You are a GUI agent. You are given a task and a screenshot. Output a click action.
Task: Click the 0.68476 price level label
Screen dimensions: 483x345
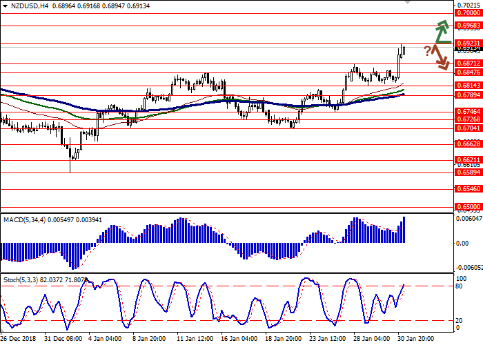click(x=467, y=72)
